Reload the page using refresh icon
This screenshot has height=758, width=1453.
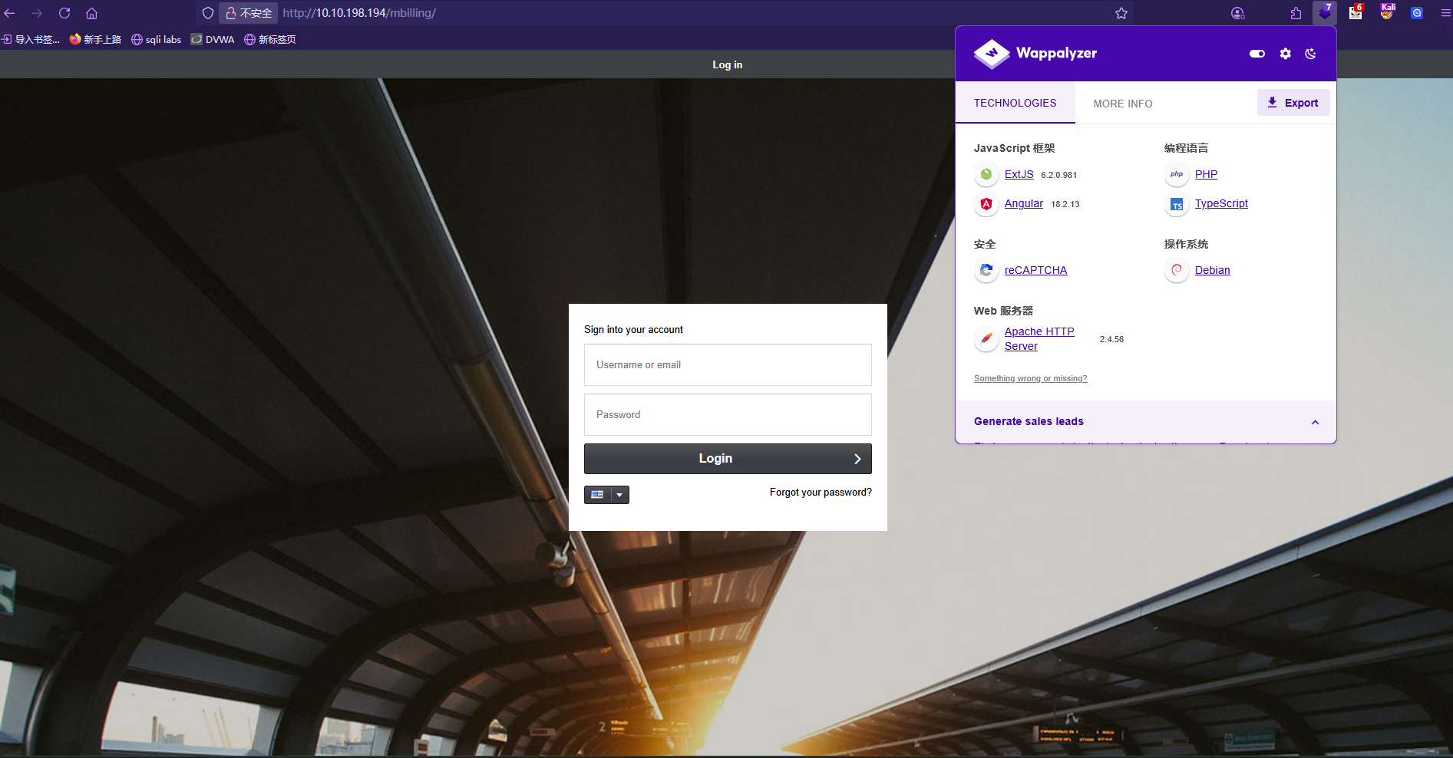(64, 13)
